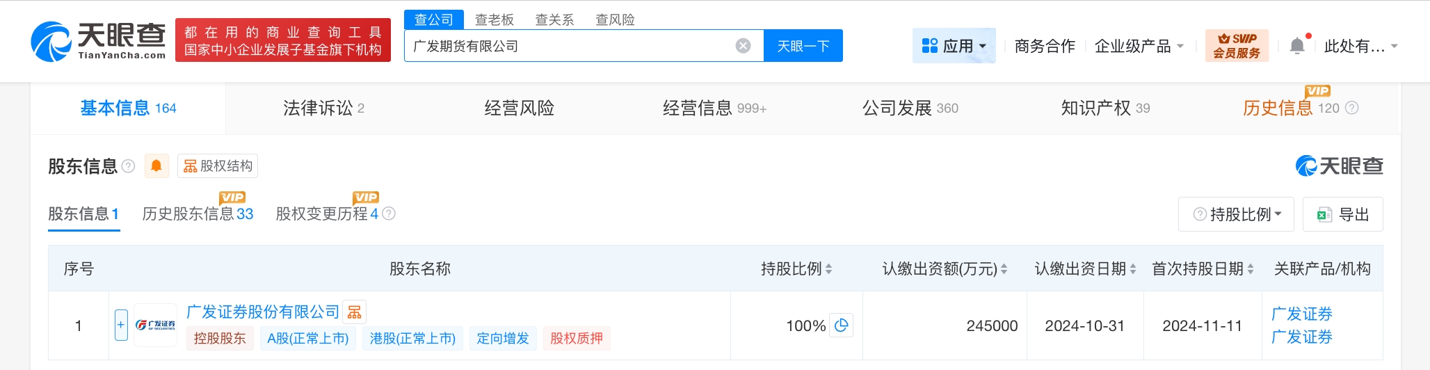The width and height of the screenshot is (1430, 370).
Task: Clear the search field with X icon
Action: 743,46
